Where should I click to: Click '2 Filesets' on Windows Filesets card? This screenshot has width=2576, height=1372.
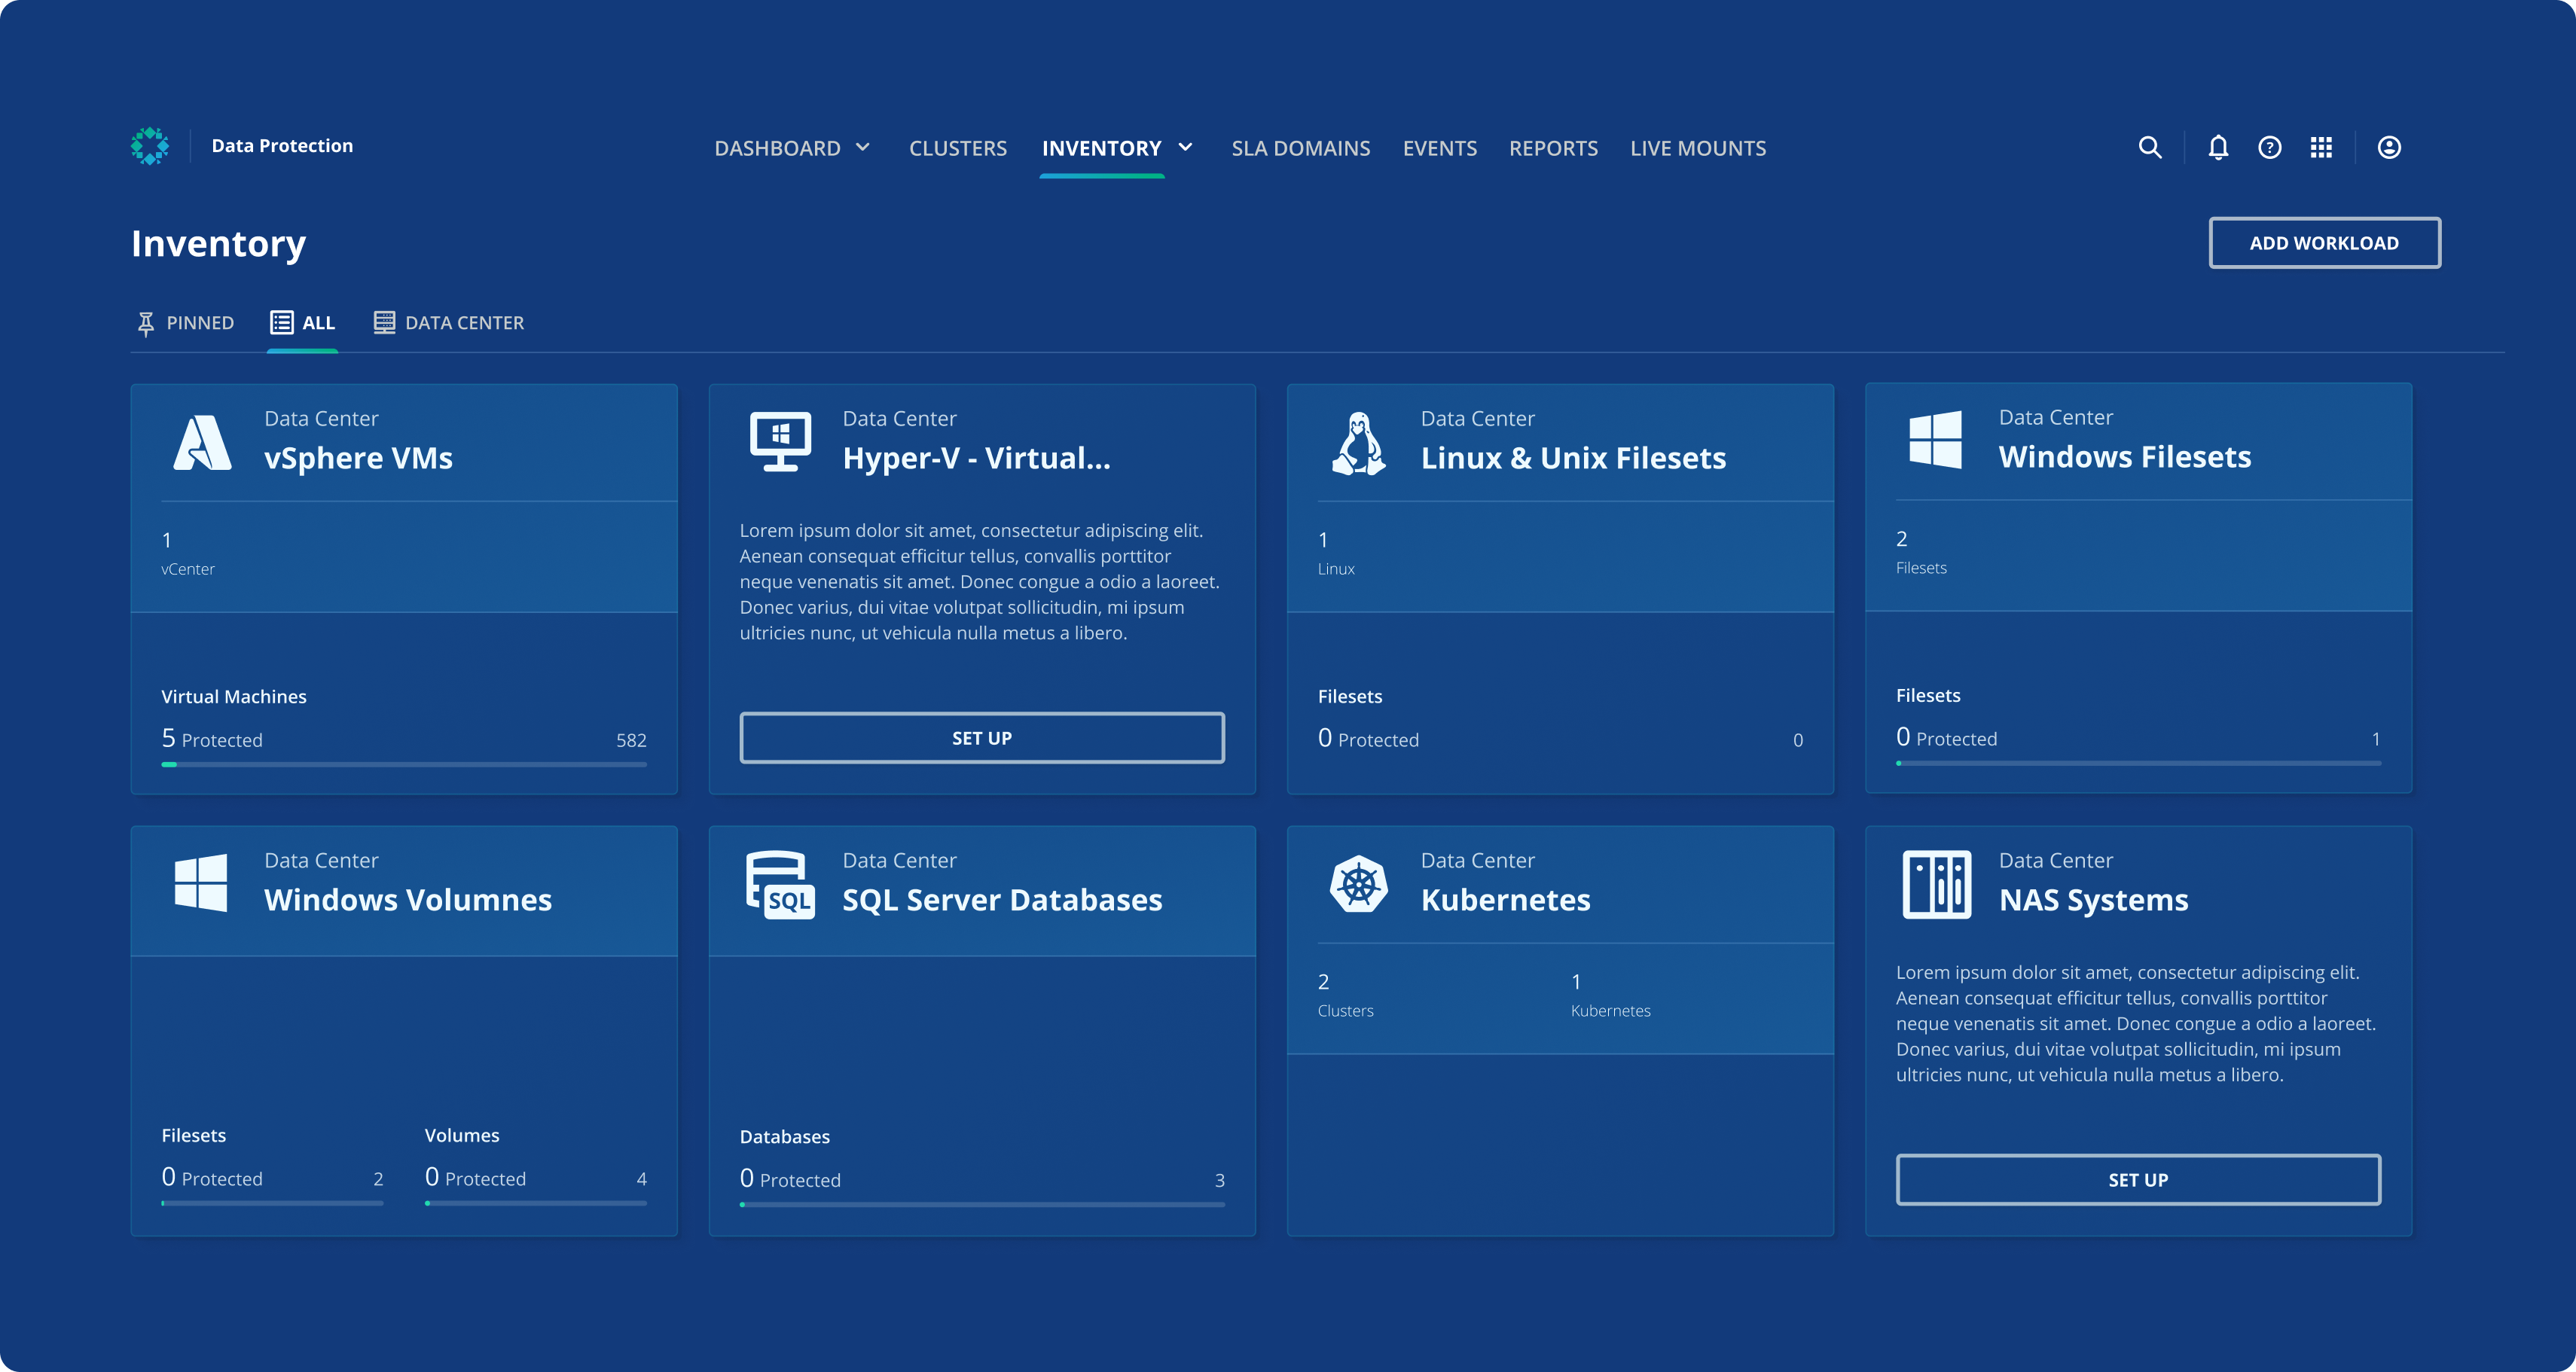[1921, 552]
